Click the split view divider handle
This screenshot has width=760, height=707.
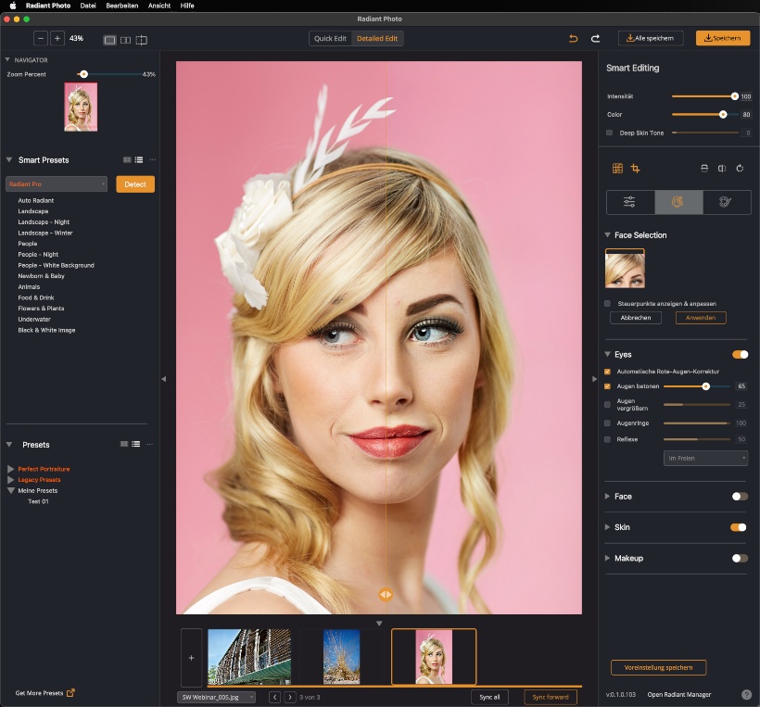pos(386,595)
